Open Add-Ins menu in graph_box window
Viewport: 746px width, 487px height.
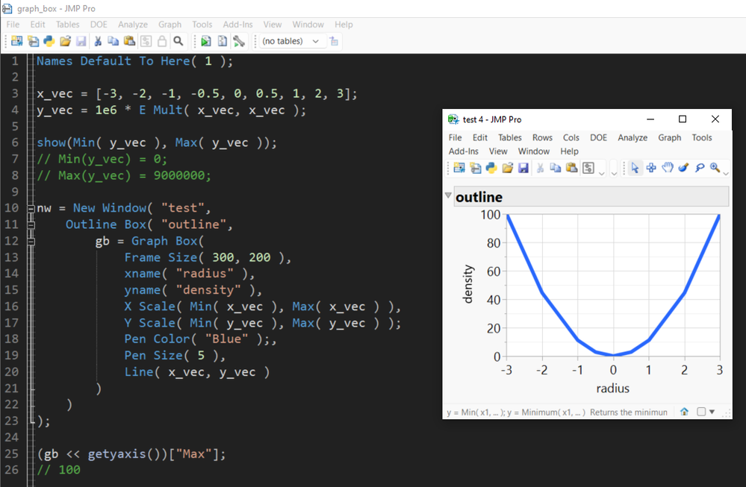coord(237,25)
